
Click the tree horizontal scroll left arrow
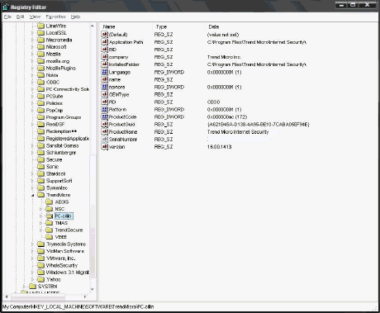pos(7,296)
